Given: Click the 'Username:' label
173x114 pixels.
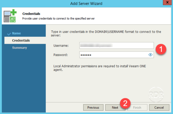Looking at the screenshot, I should (61, 46).
